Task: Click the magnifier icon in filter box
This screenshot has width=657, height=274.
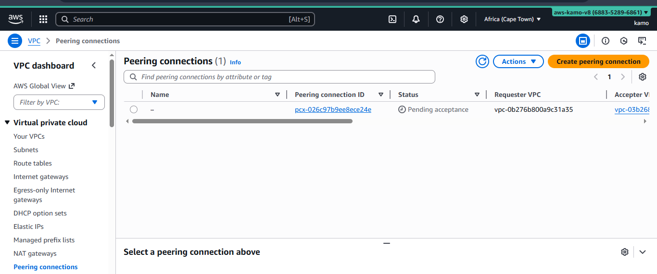Action: tap(133, 77)
